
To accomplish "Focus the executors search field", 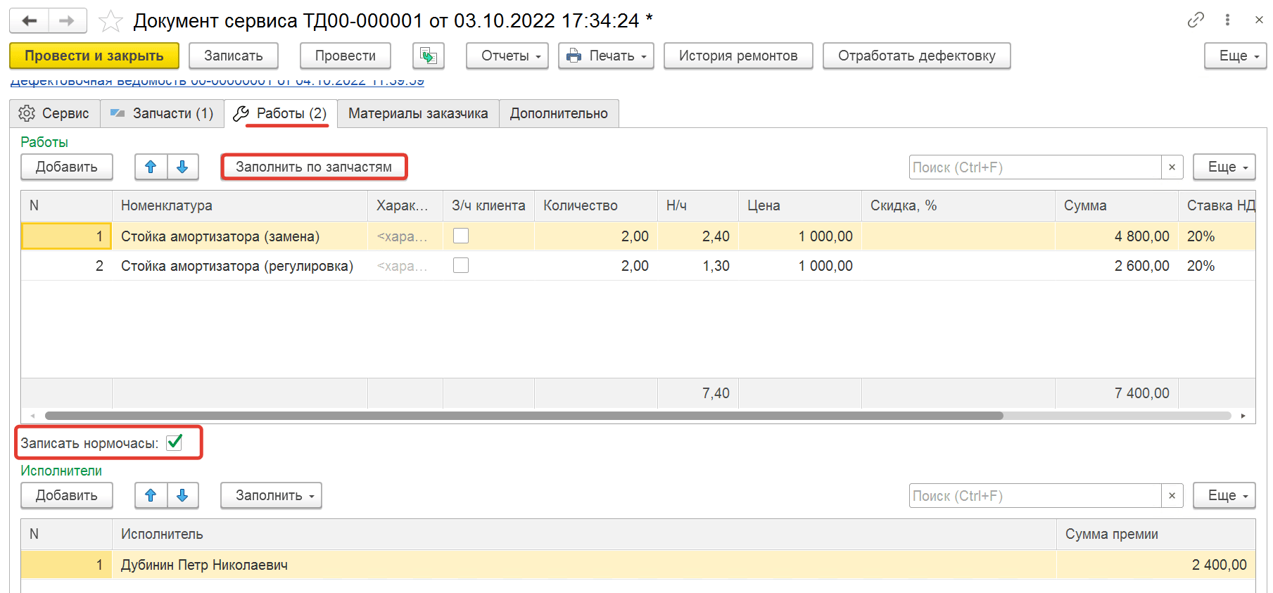I will (1035, 496).
